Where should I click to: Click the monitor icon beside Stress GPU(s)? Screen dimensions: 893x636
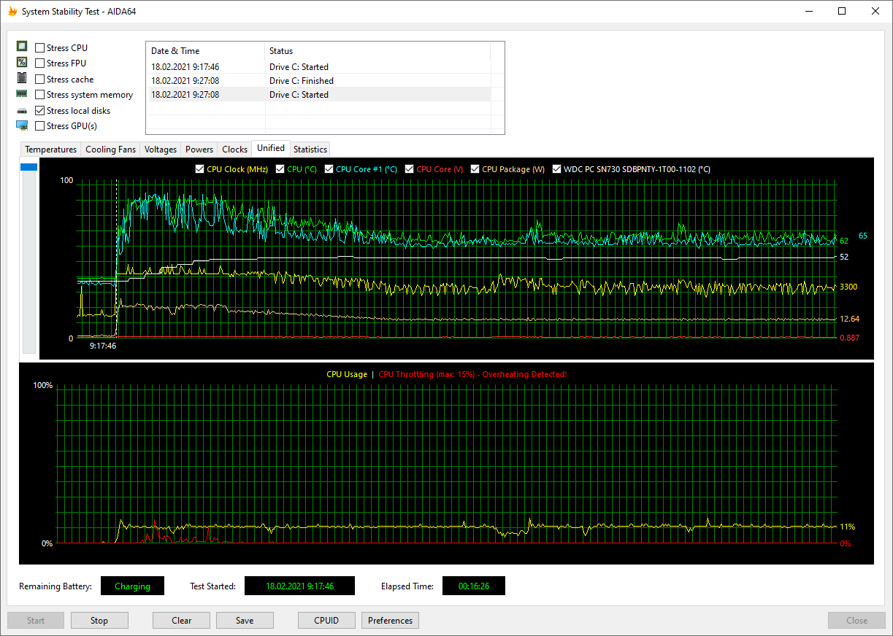tap(22, 125)
